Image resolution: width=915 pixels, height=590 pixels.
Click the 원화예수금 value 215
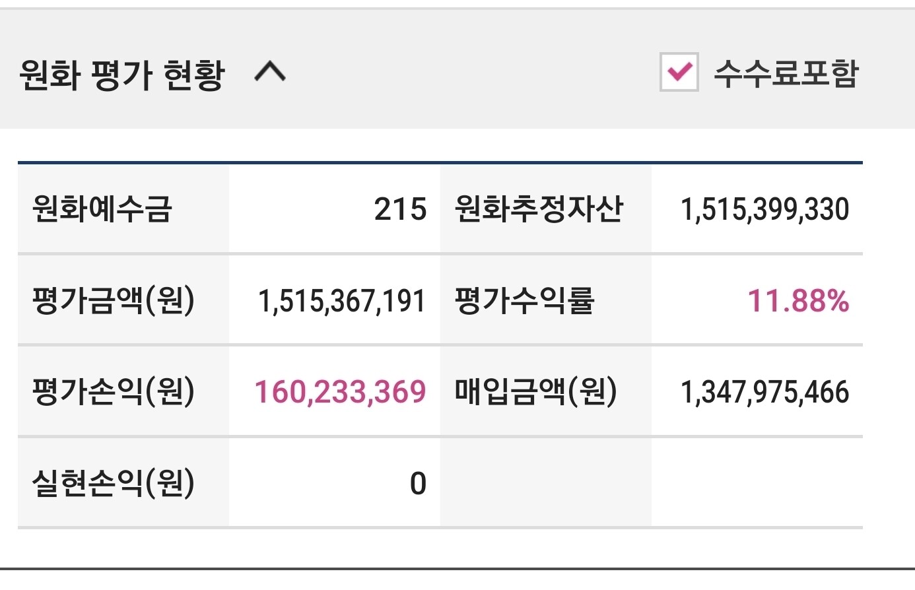pyautogui.click(x=400, y=209)
